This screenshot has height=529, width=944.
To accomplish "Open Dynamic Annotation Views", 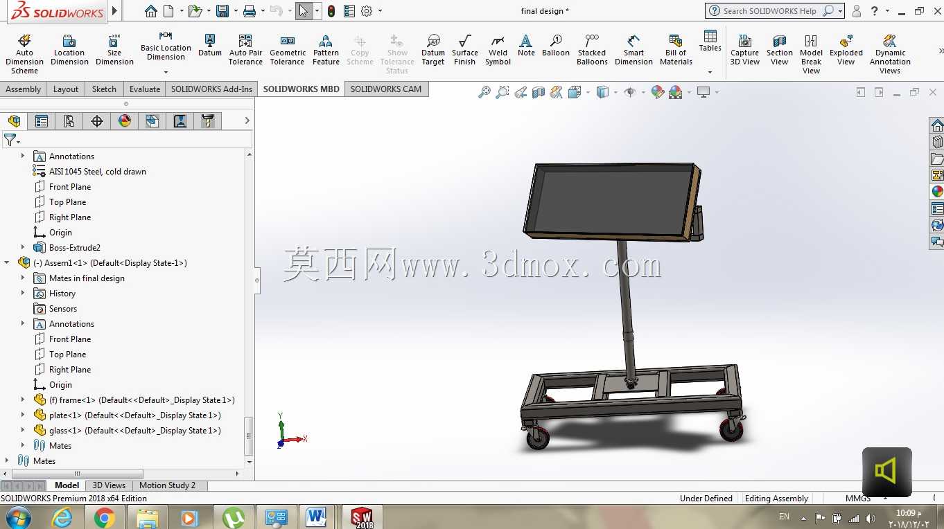I will (890, 54).
